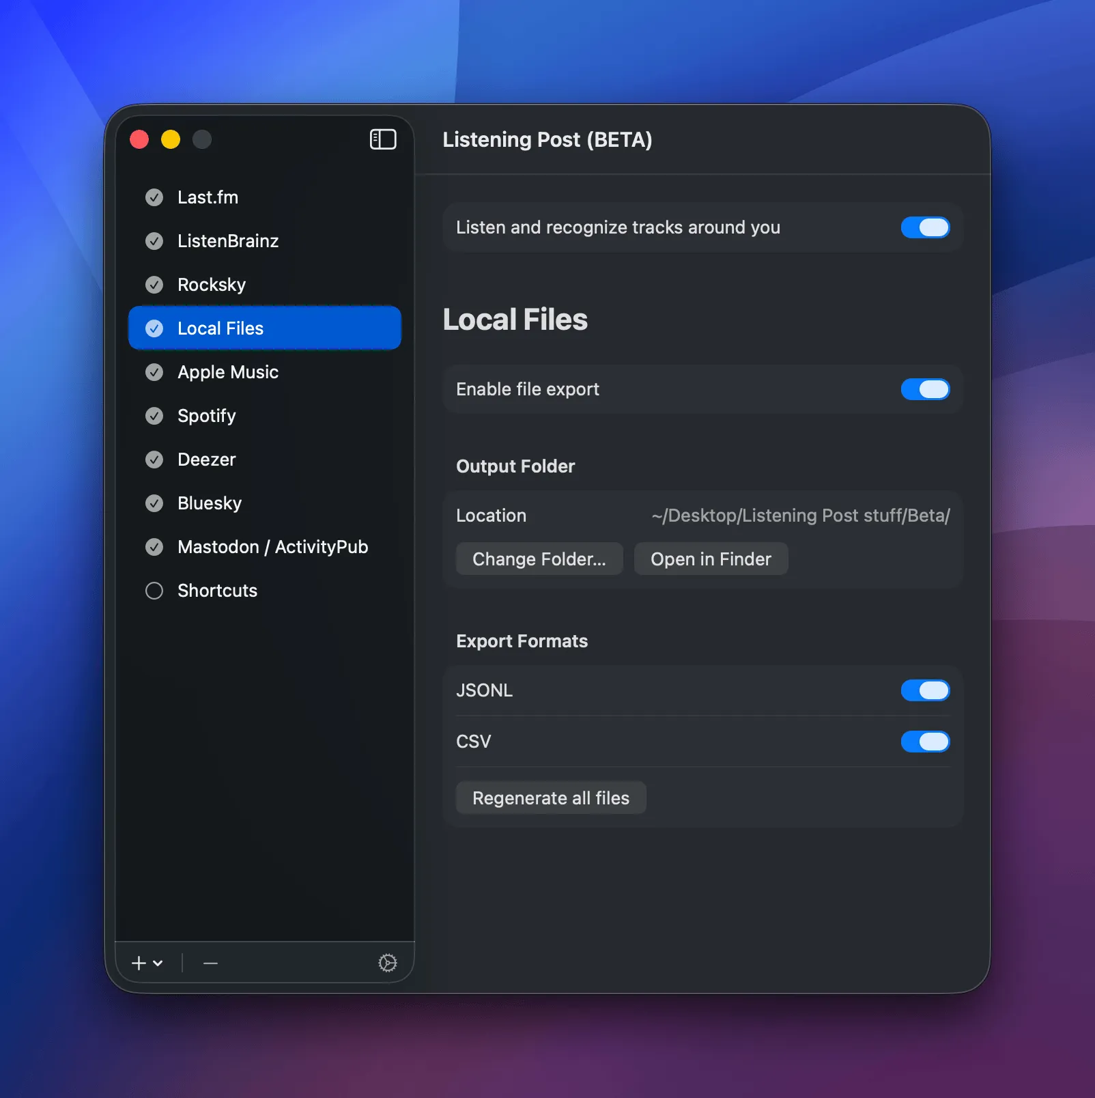Click the Change Folder button

pyautogui.click(x=539, y=559)
